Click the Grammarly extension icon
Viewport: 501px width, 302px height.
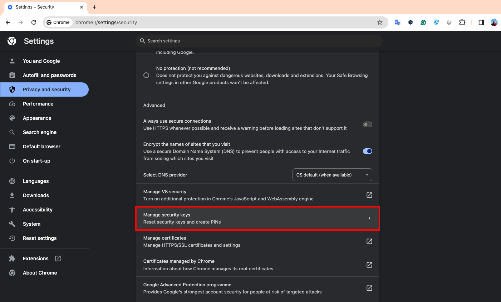point(423,22)
